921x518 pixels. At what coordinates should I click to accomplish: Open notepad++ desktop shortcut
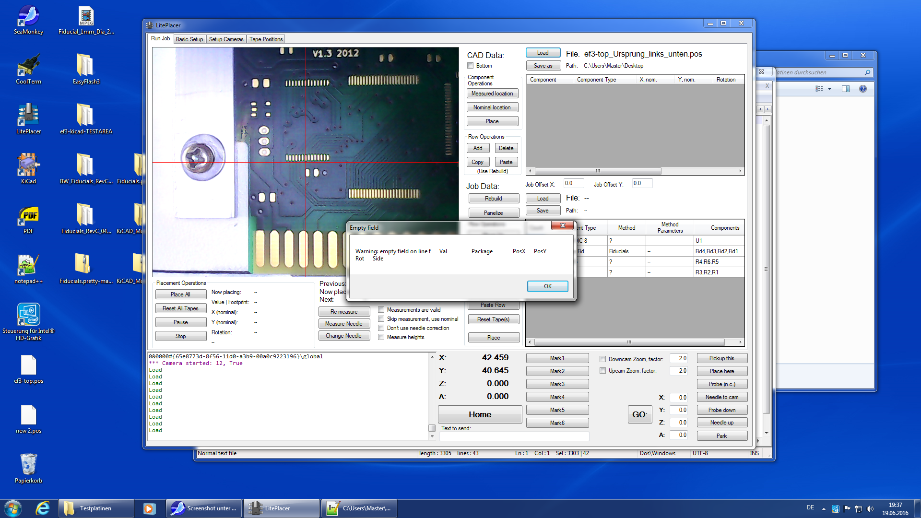(28, 269)
